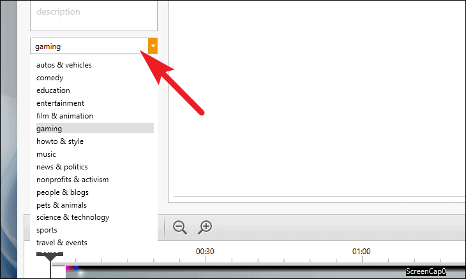Select science & technology category
The width and height of the screenshot is (466, 279).
[x=73, y=217]
